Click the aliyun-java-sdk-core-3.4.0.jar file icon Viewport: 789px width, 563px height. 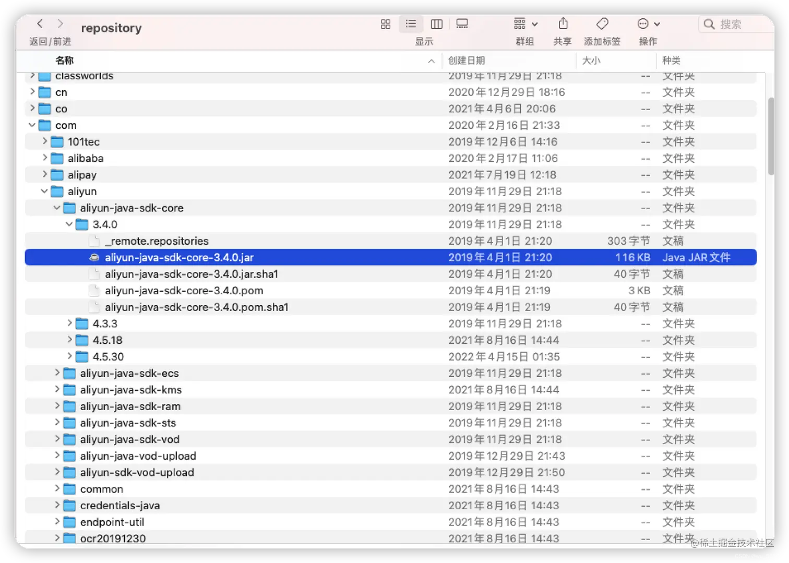pyautogui.click(x=94, y=257)
